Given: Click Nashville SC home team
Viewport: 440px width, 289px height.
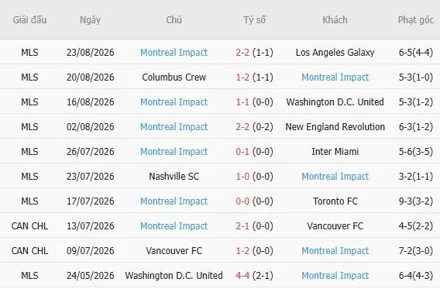Looking at the screenshot, I should click(174, 176).
